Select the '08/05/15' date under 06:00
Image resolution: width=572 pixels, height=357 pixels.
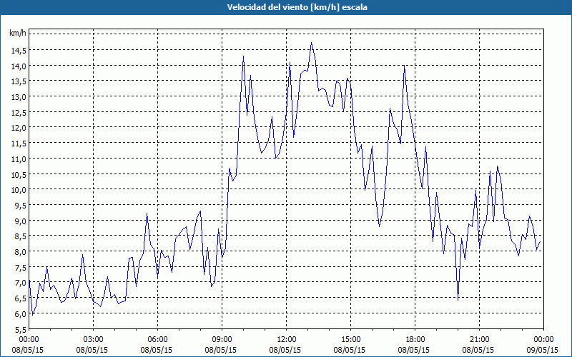(x=156, y=350)
